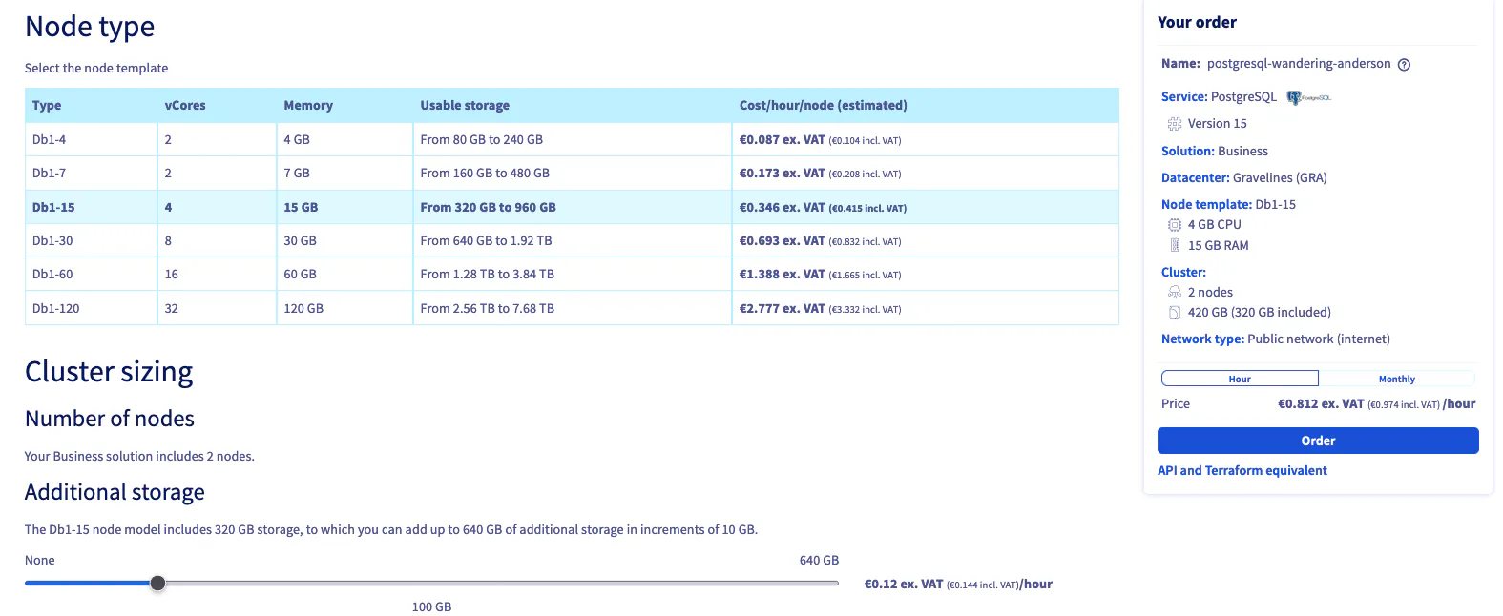Click the 100 GB slider value label

431,607
